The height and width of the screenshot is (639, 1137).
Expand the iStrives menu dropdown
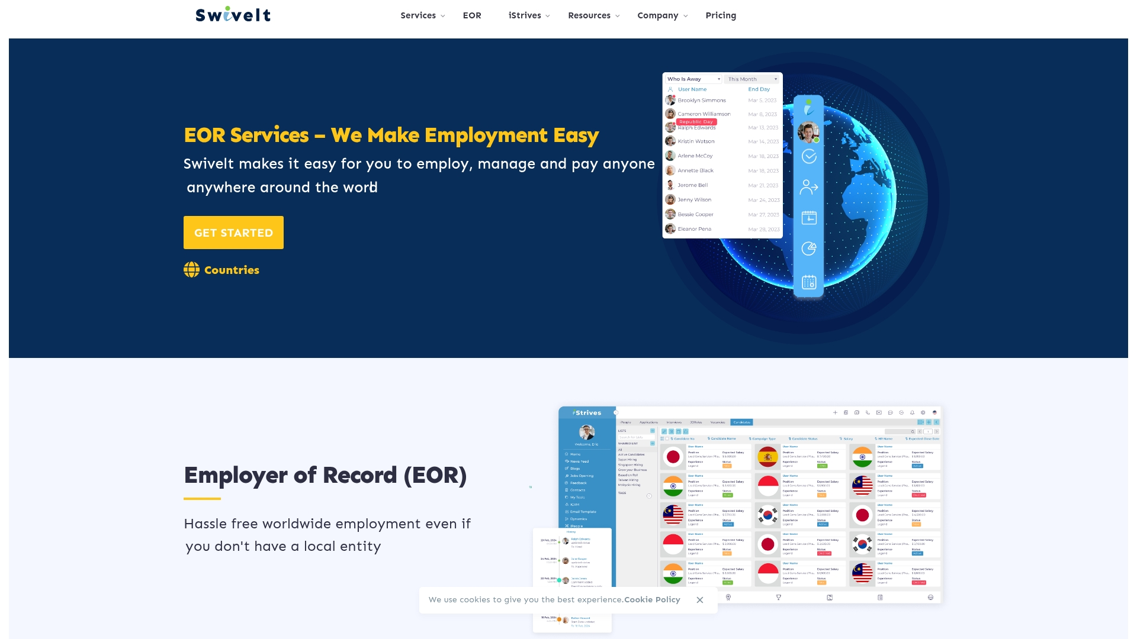[x=529, y=15]
